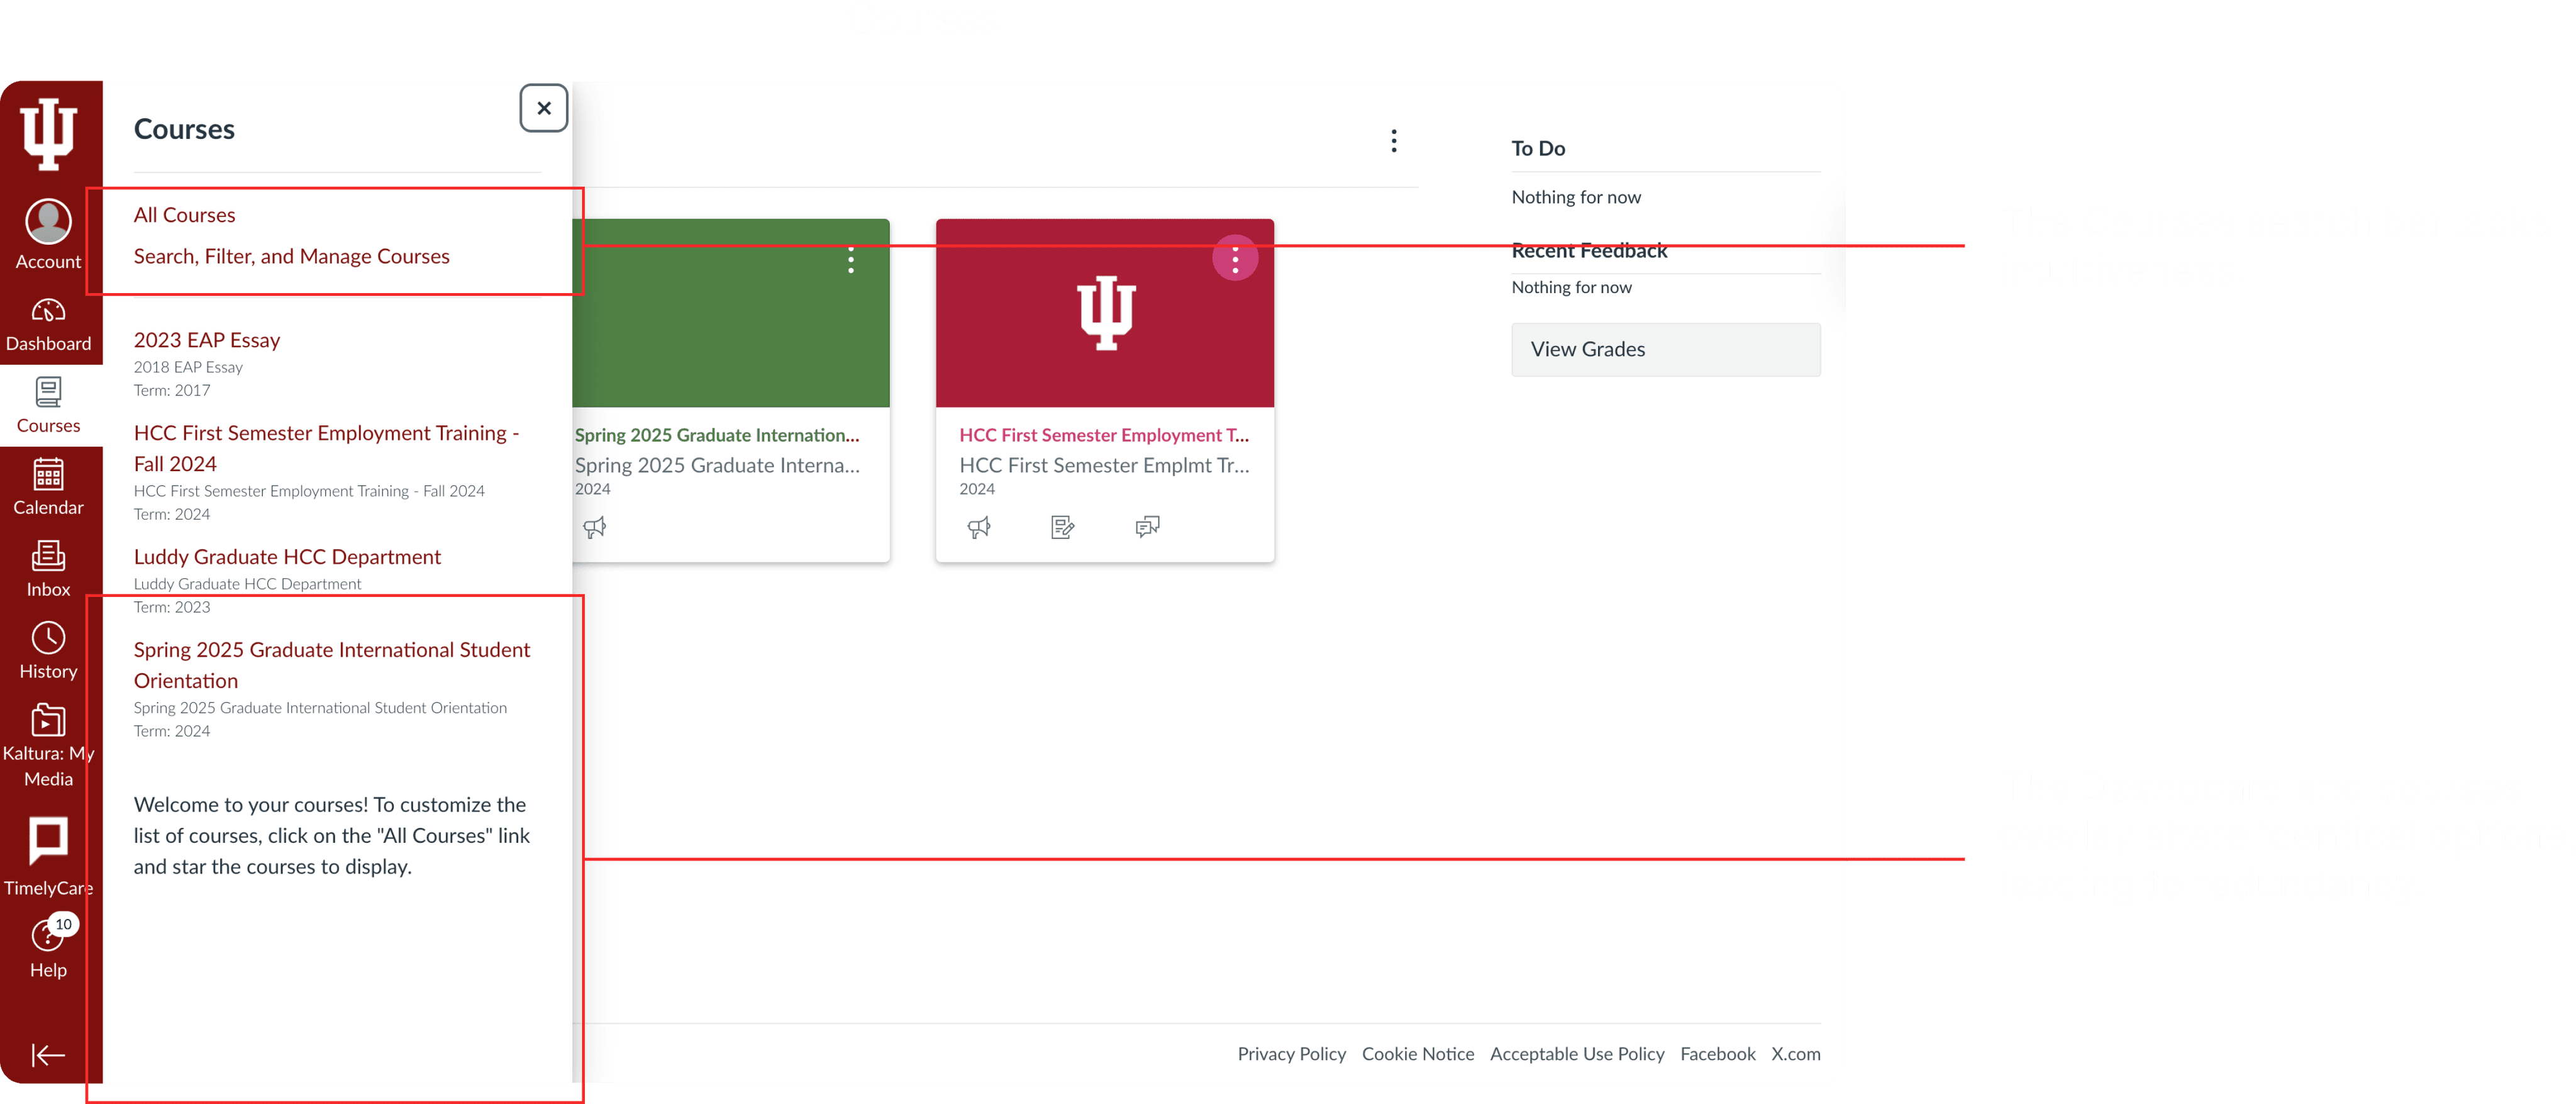Image resolution: width=2576 pixels, height=1104 pixels.
Task: Open options menu on green course card
Action: 851,260
